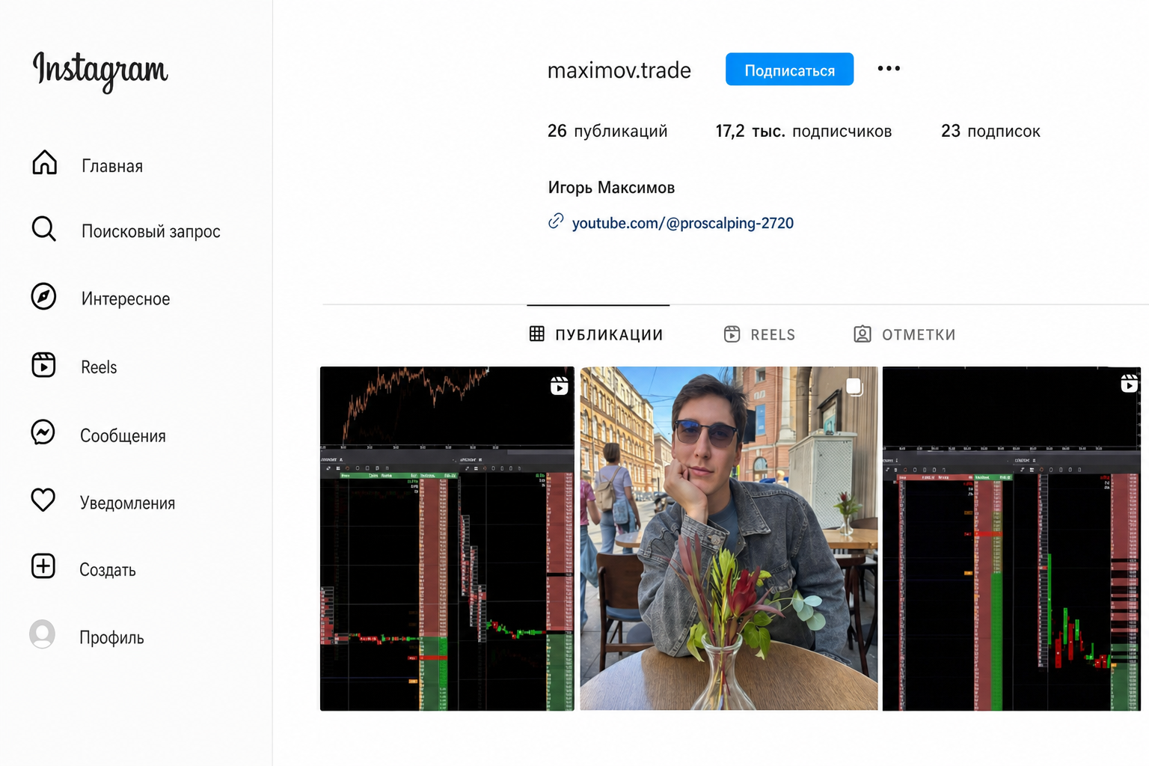The image size is (1149, 766).
Task: Click the link chain icon
Action: point(556,221)
